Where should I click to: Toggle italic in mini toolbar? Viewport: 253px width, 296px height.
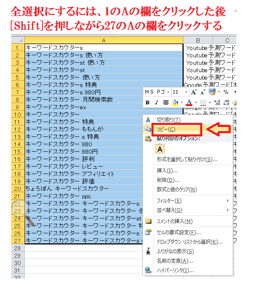[156, 103]
